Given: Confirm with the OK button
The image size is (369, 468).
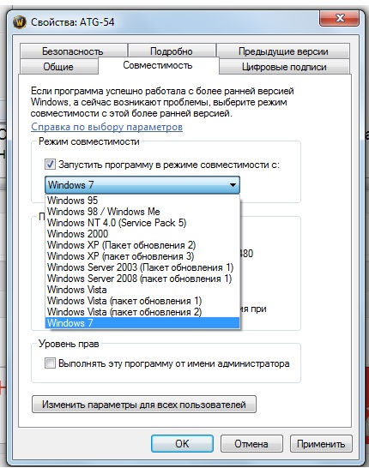Looking at the screenshot, I should (x=182, y=444).
